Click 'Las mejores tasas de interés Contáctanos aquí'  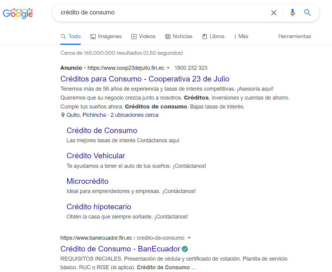coord(123,140)
